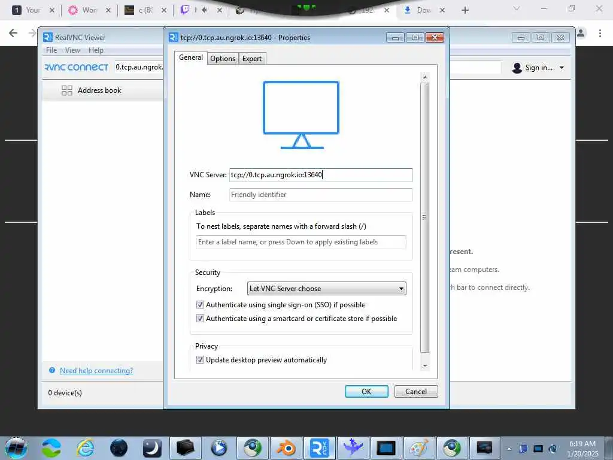Toggle SSO authentication checkbox

click(200, 304)
